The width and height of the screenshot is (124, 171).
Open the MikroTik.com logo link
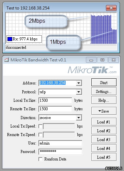pos(92,70)
